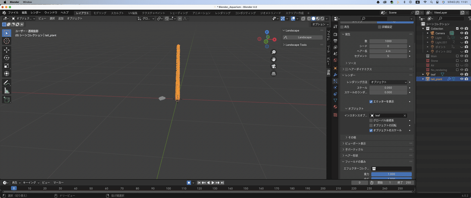Viewport: 471px width, 198px height.
Task: Open the Scene properties tab
Action: (x=335, y=54)
